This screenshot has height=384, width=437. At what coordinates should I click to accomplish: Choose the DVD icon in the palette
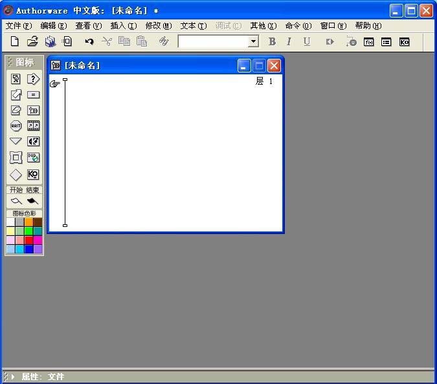tap(33, 158)
